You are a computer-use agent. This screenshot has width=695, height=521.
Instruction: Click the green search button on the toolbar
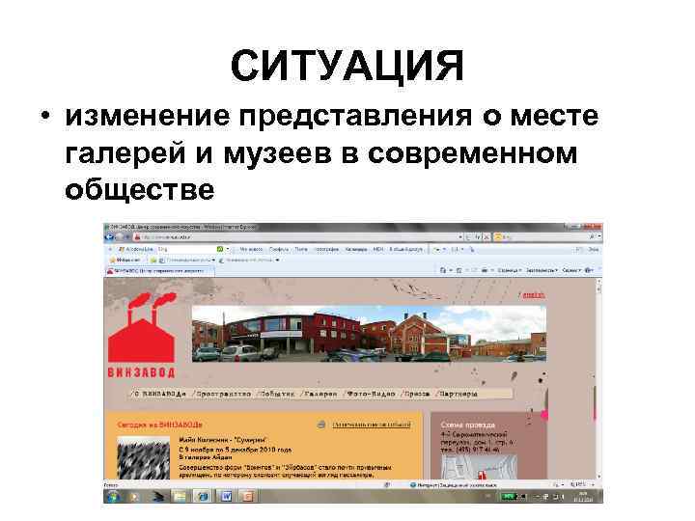coord(220,250)
